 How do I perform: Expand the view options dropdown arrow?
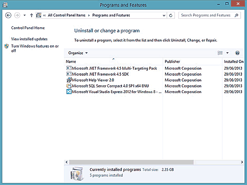(x=227, y=53)
